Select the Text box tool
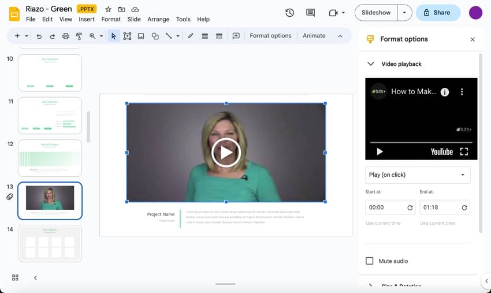 (x=127, y=36)
